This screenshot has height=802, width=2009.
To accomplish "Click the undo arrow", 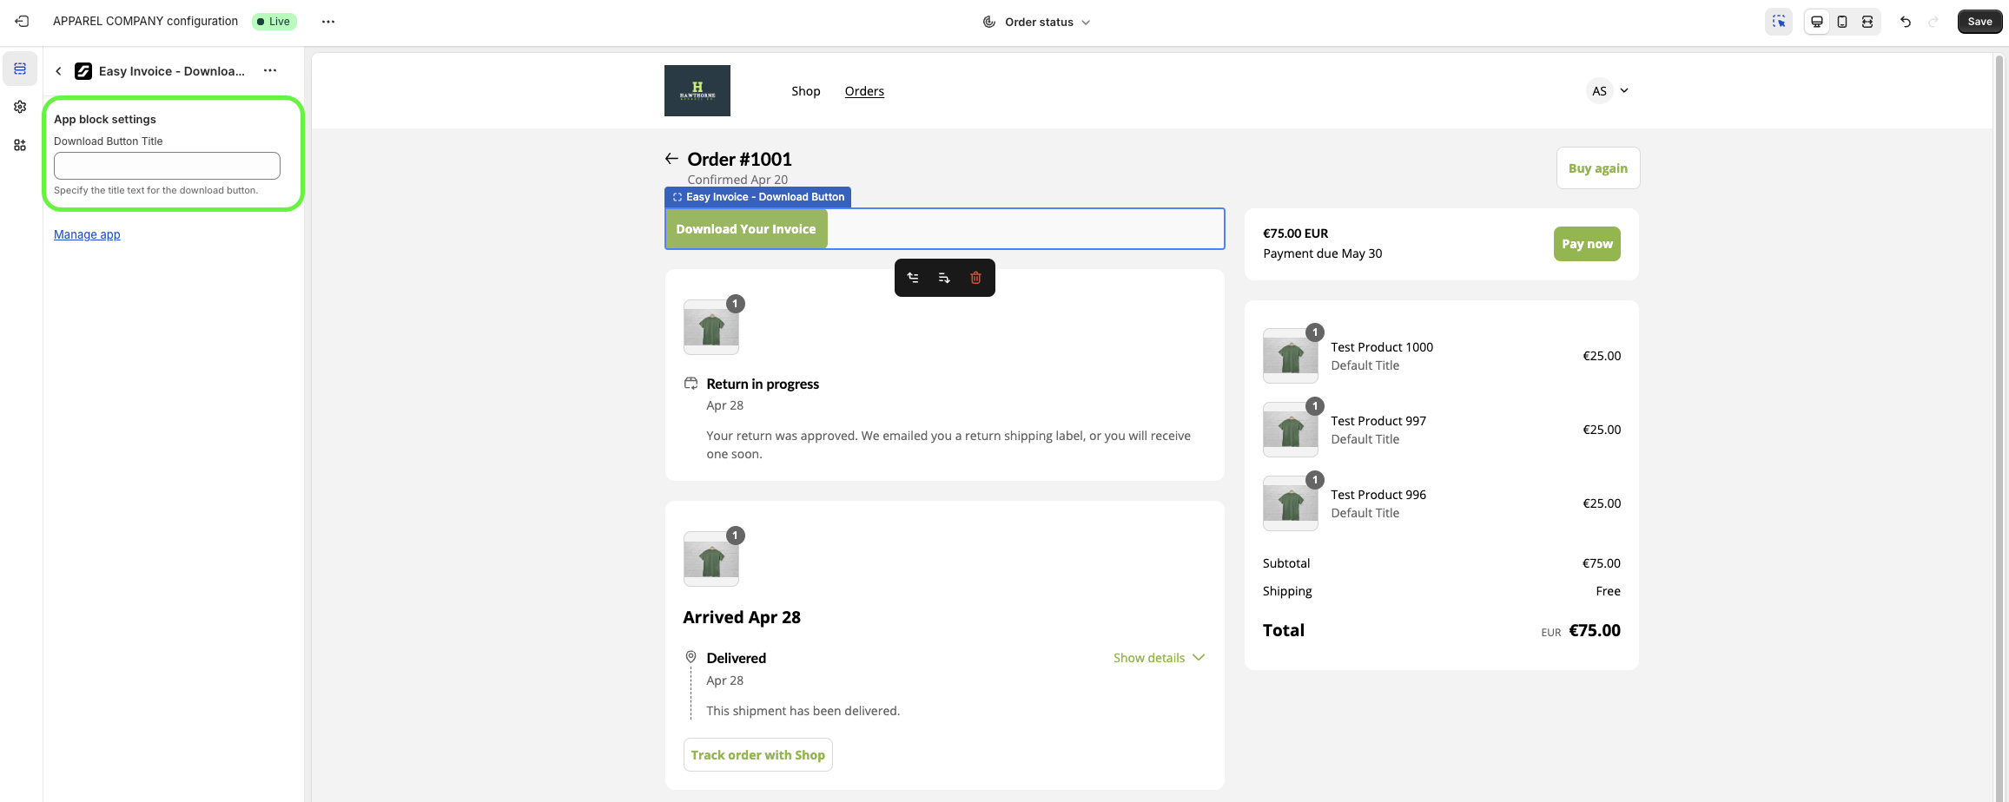I will pyautogui.click(x=1906, y=22).
